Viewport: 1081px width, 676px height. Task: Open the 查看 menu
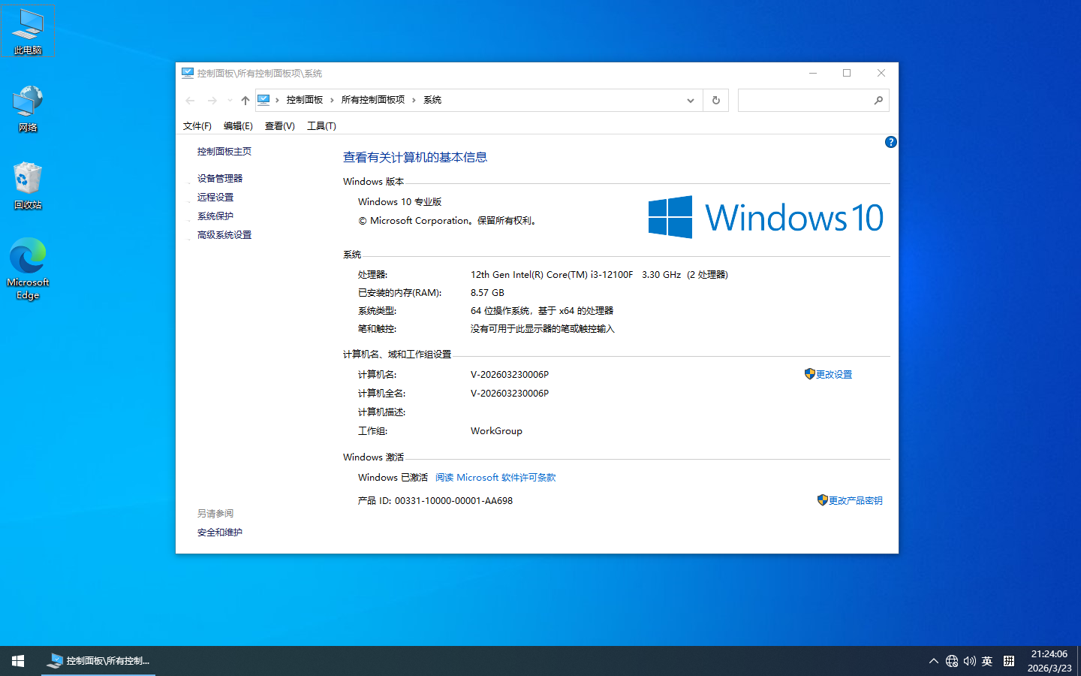click(279, 125)
